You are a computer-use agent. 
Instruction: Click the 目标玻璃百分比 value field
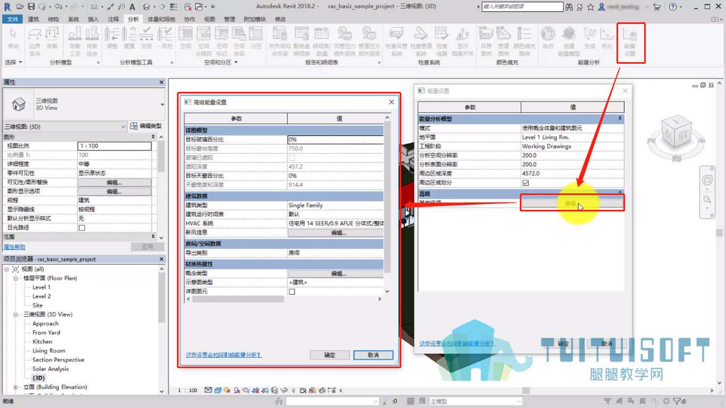point(335,140)
